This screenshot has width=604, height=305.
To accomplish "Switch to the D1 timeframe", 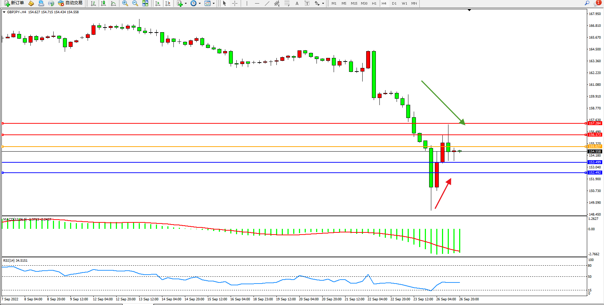I will (394, 3).
